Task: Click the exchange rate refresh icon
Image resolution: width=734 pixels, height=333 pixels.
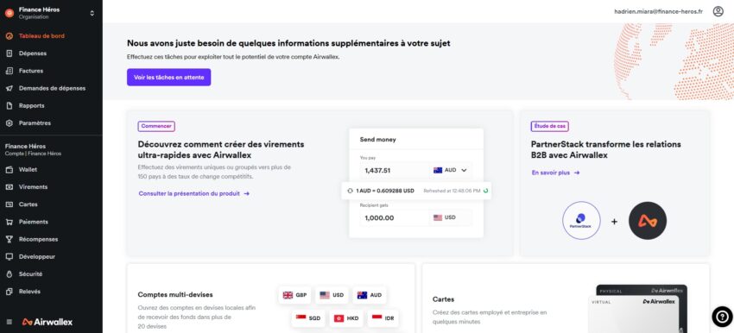Action: (350, 191)
